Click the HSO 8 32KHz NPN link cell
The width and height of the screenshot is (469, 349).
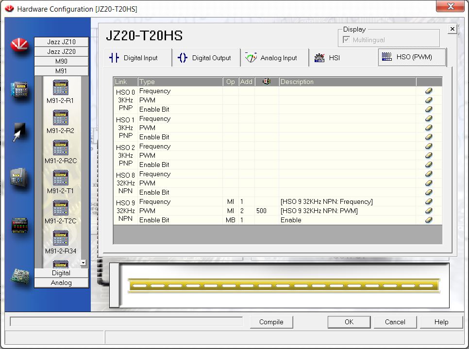[x=126, y=183]
